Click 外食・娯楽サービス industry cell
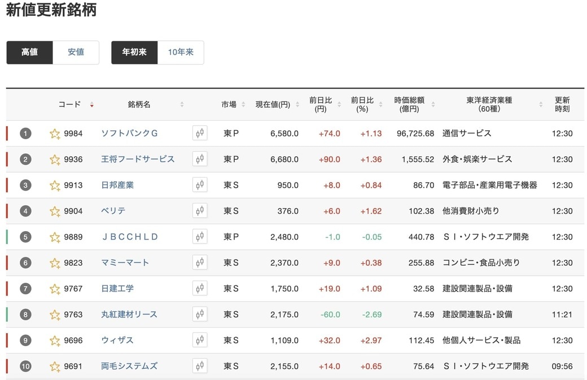 478,160
